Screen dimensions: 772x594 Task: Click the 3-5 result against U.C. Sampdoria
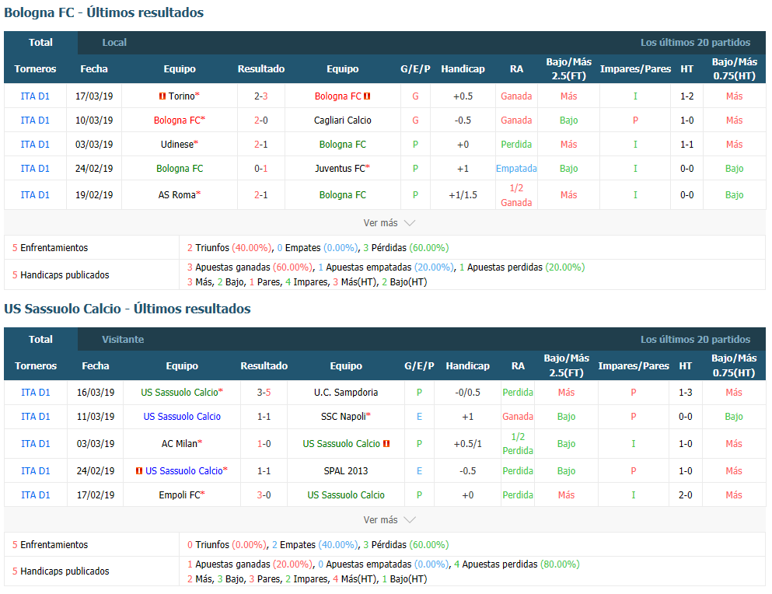click(x=264, y=393)
